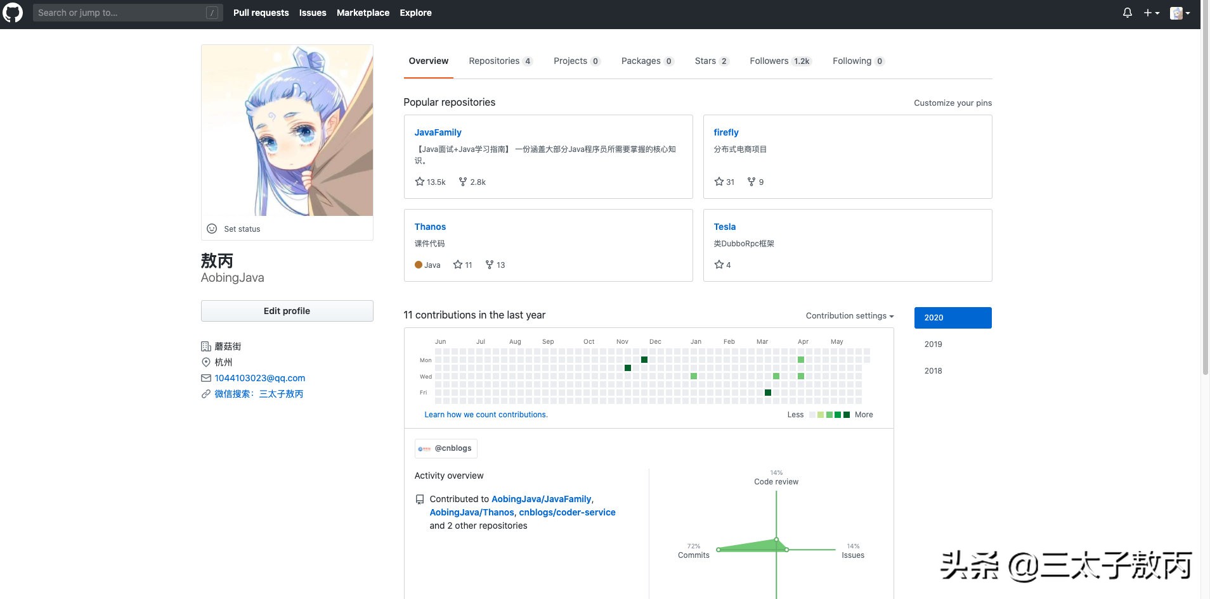Image resolution: width=1210 pixels, height=599 pixels.
Task: Click the fork count on JavaFamily
Action: click(472, 182)
